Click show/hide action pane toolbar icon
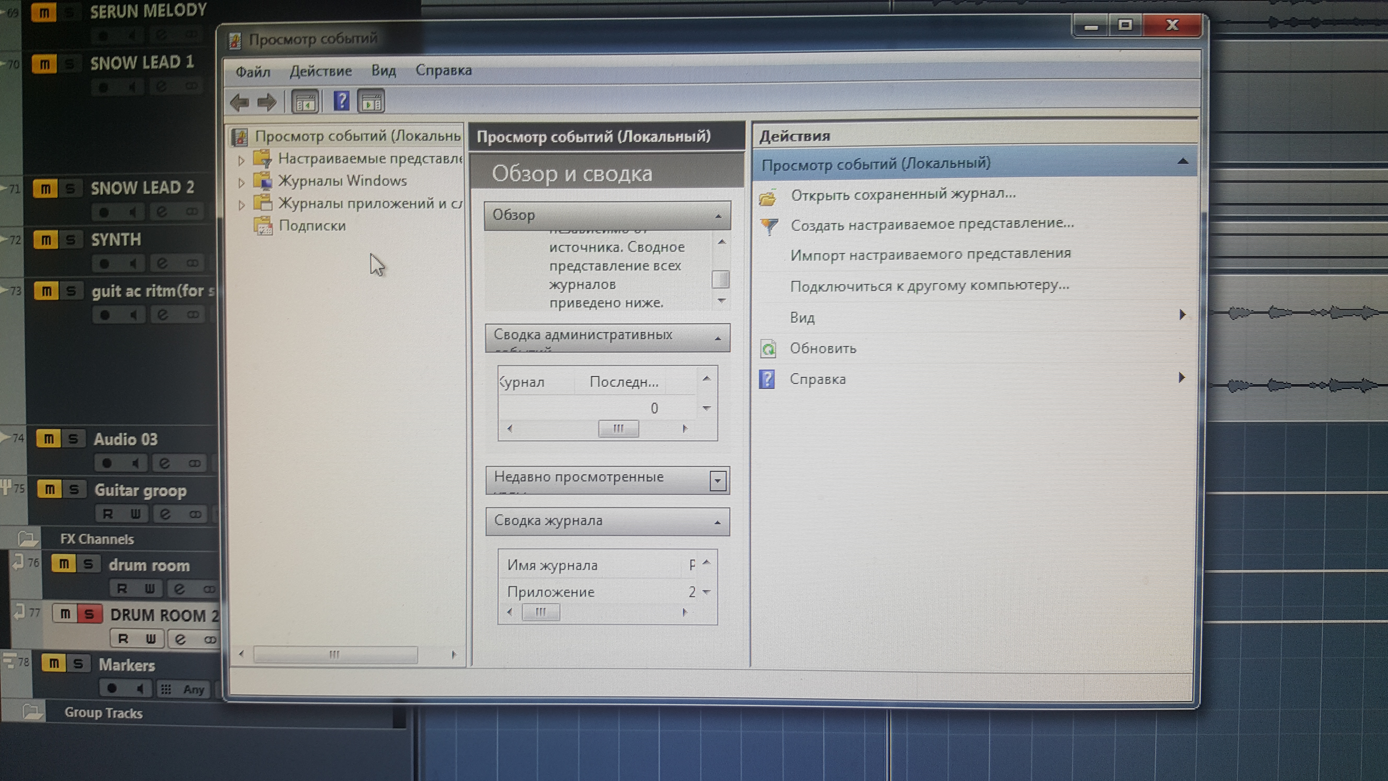1388x781 pixels. pos(371,102)
